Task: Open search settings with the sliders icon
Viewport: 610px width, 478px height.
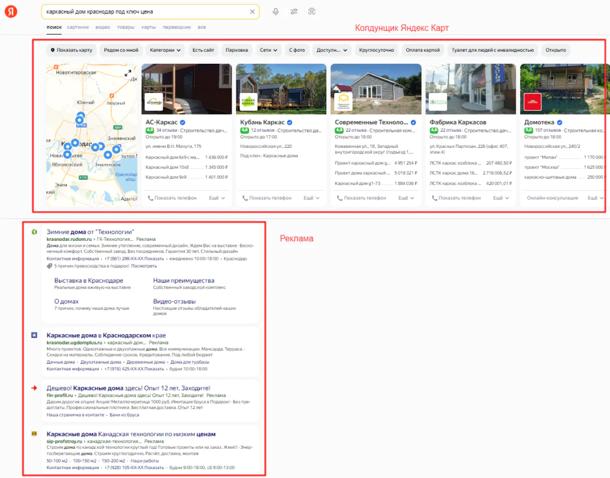Action: click(294, 12)
